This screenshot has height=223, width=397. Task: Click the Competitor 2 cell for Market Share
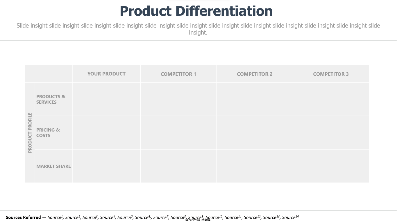(255, 166)
